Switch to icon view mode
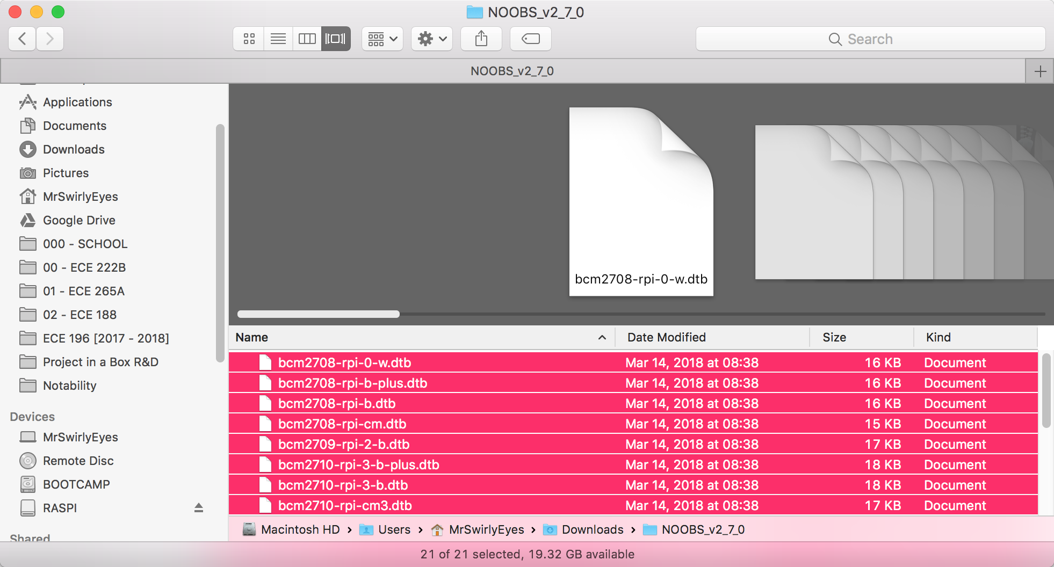 click(x=249, y=39)
